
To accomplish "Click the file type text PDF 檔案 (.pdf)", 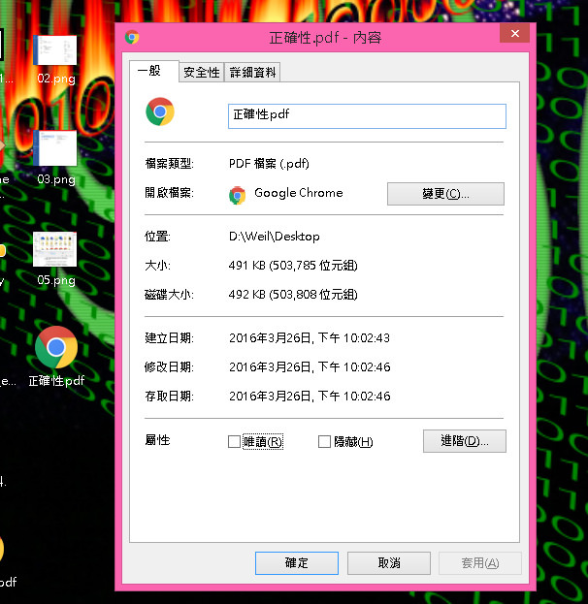I will [269, 164].
